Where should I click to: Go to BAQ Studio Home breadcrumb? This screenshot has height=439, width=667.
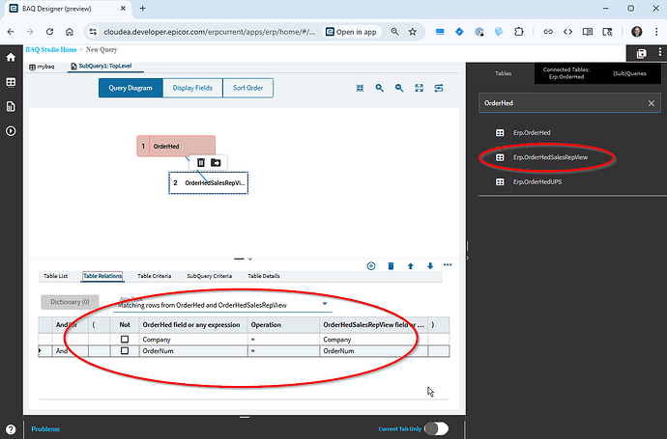51,49
